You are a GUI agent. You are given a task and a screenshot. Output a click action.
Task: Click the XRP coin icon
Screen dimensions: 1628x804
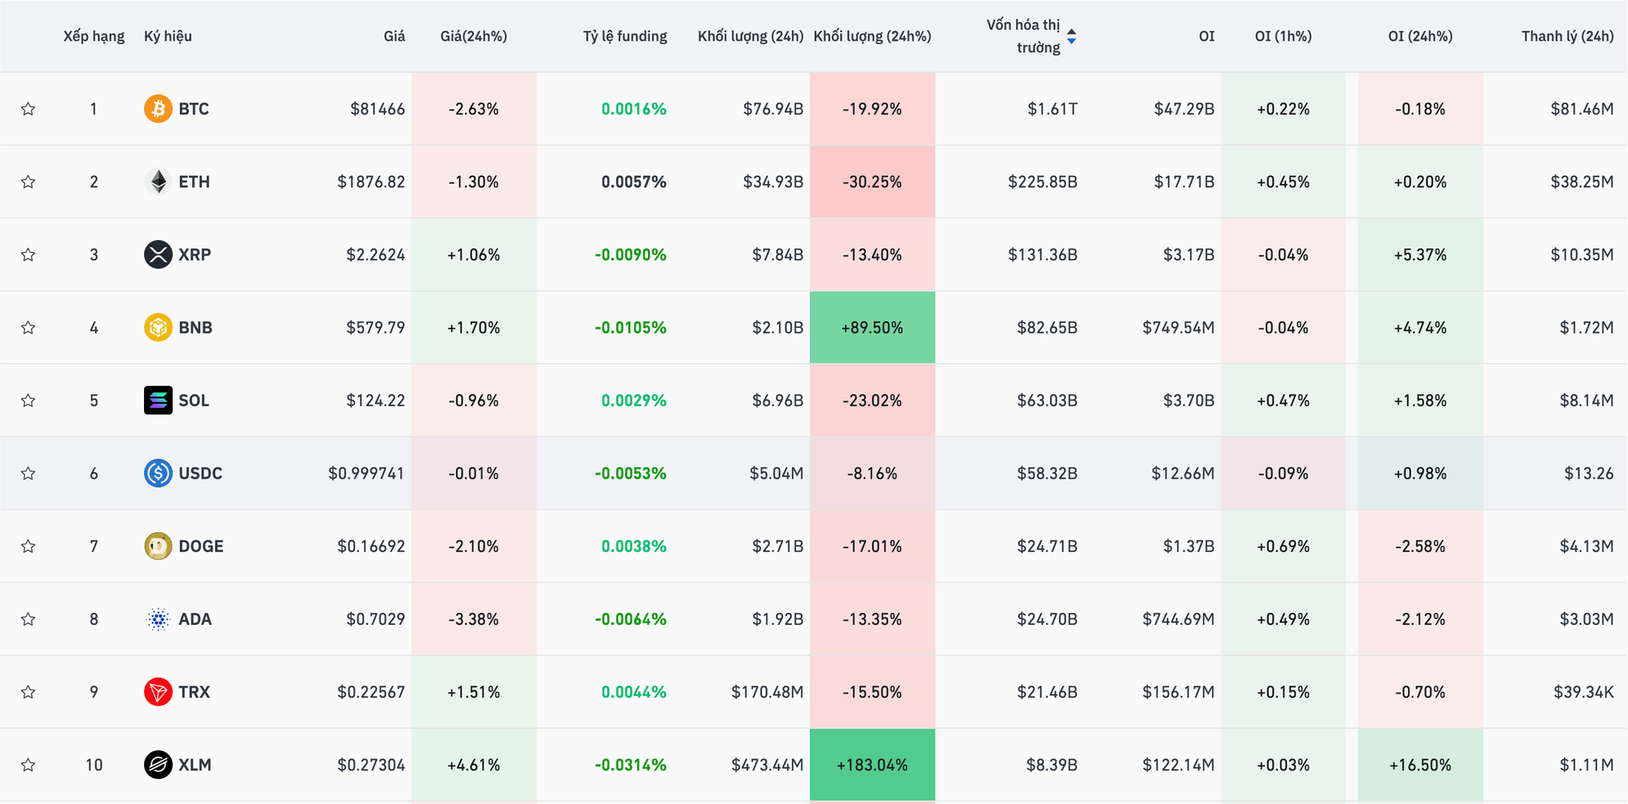pyautogui.click(x=158, y=255)
